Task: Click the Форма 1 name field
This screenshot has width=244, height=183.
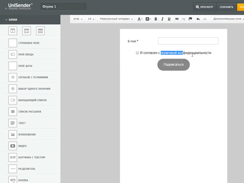Action: coord(63,7)
